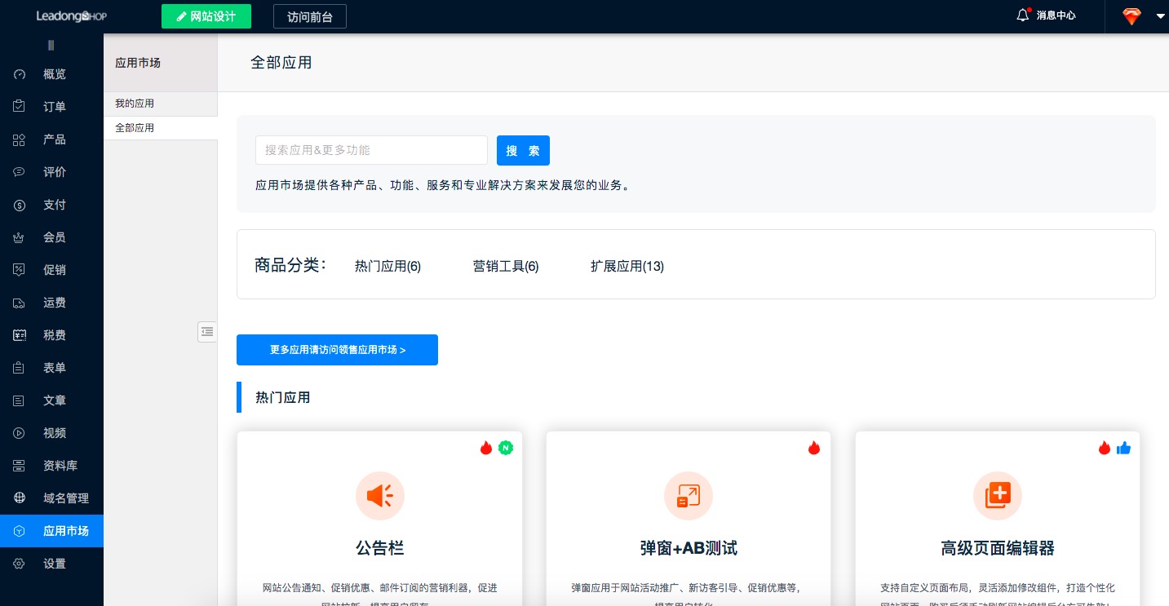Expand the account dropdown arrow
The image size is (1169, 606).
coord(1160,16)
